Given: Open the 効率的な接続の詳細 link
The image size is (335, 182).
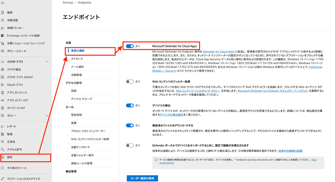Looking at the screenshot, I should [x=290, y=151].
